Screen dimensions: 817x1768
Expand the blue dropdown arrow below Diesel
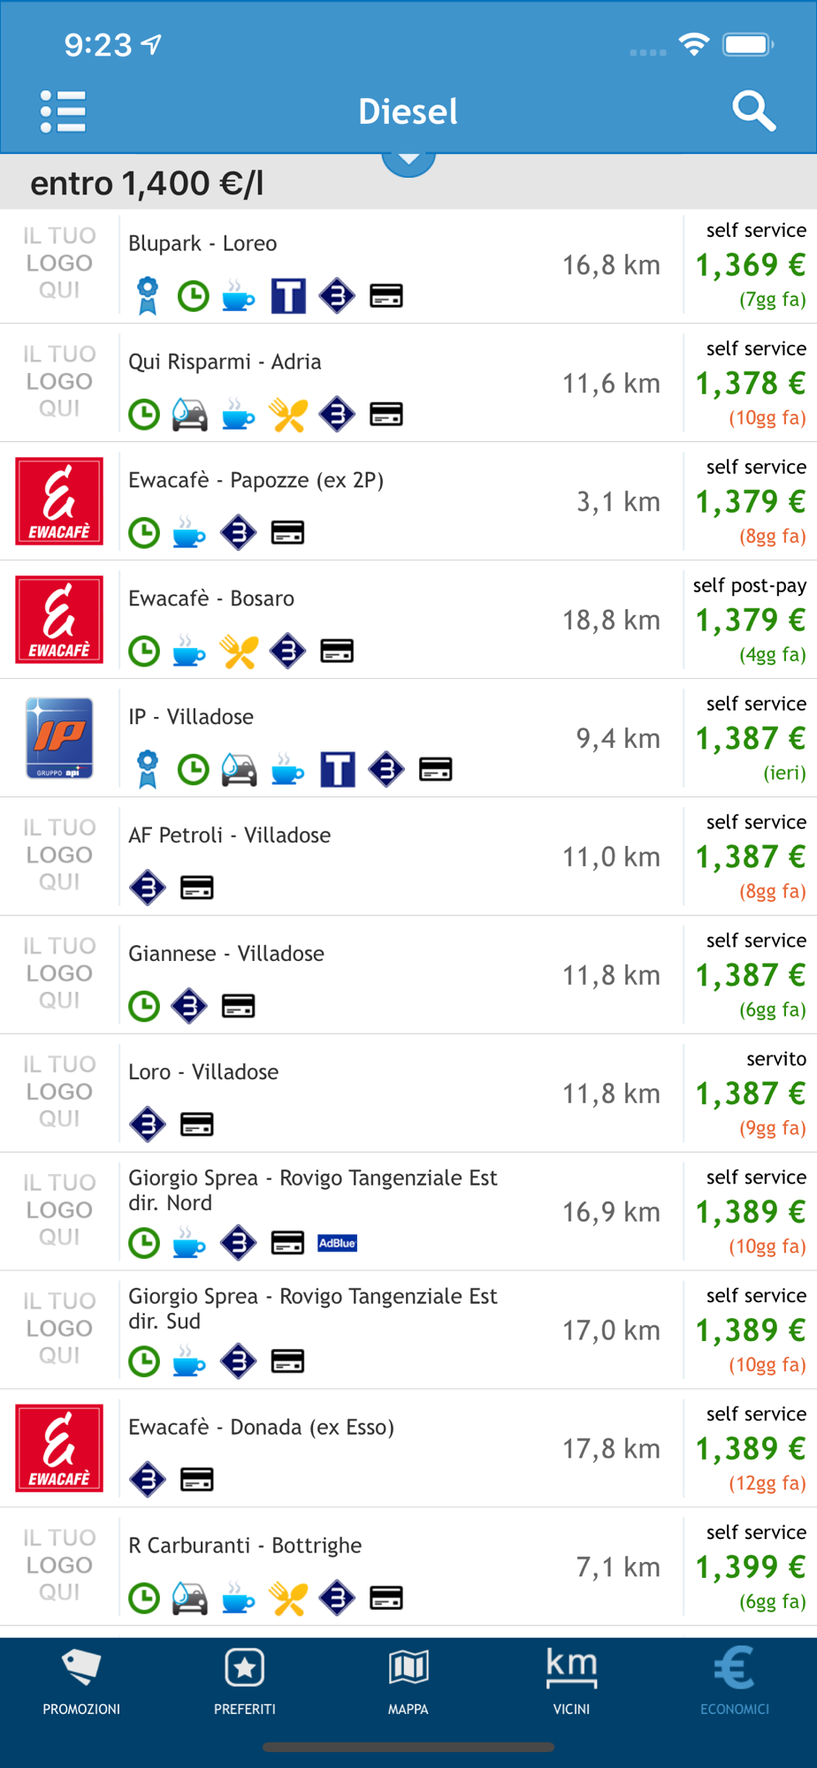[408, 162]
